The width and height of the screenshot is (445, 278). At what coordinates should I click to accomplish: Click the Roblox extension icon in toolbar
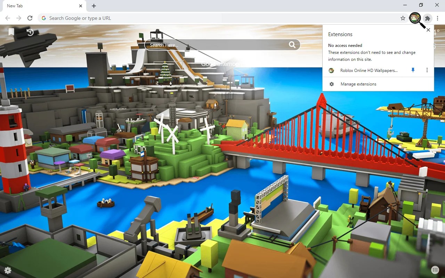[x=415, y=18]
